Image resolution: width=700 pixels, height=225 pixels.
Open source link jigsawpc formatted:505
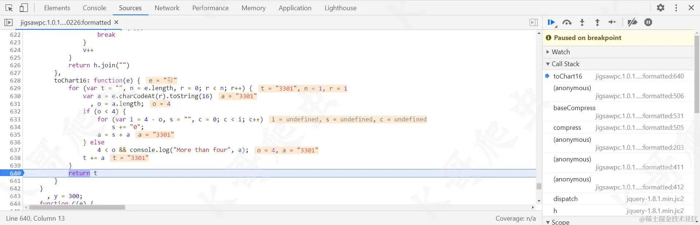[x=640, y=128]
